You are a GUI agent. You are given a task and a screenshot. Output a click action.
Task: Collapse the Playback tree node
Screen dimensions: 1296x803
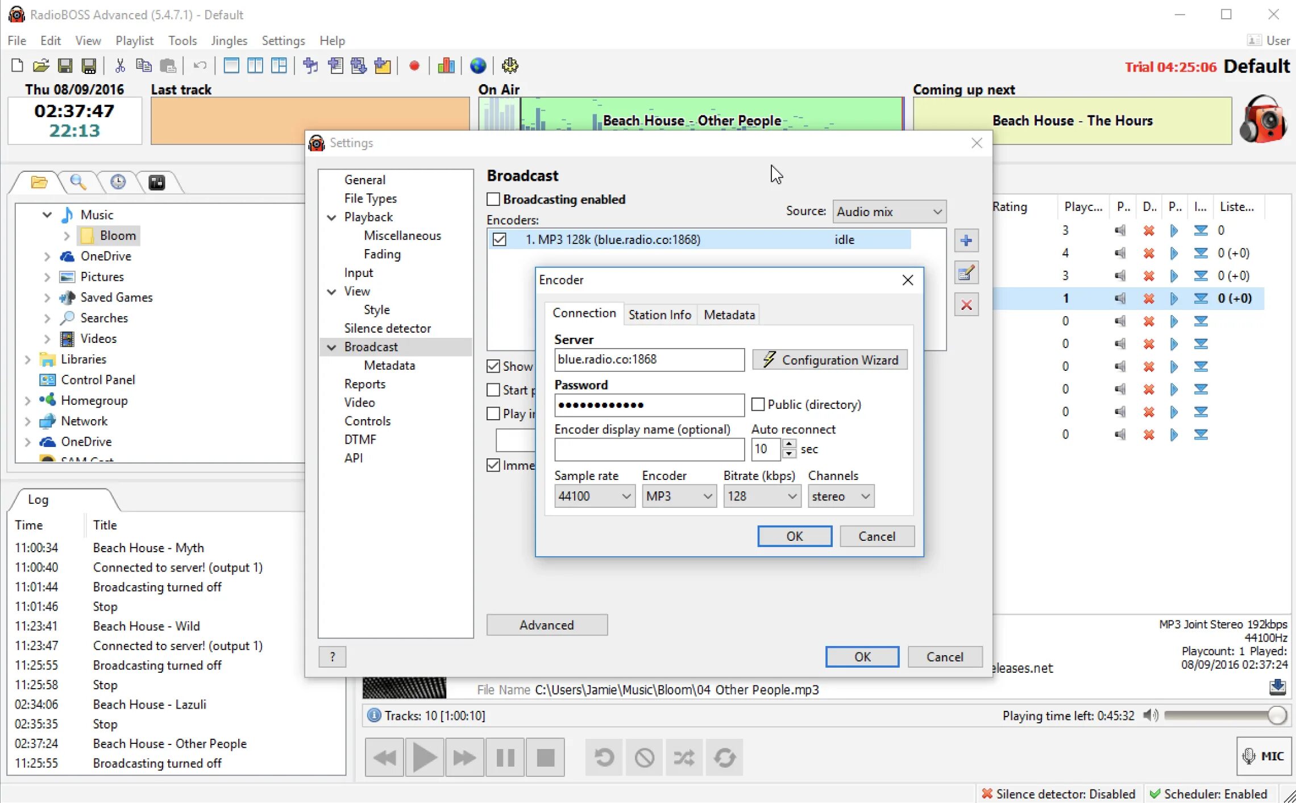pos(331,217)
